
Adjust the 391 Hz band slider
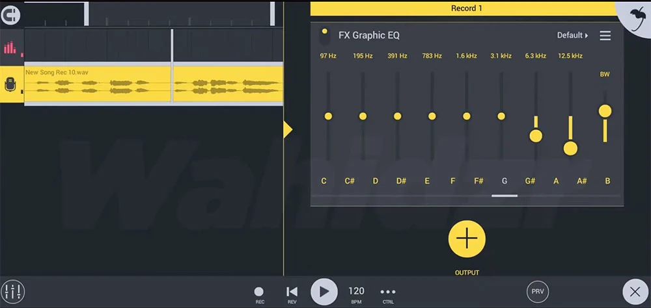397,116
